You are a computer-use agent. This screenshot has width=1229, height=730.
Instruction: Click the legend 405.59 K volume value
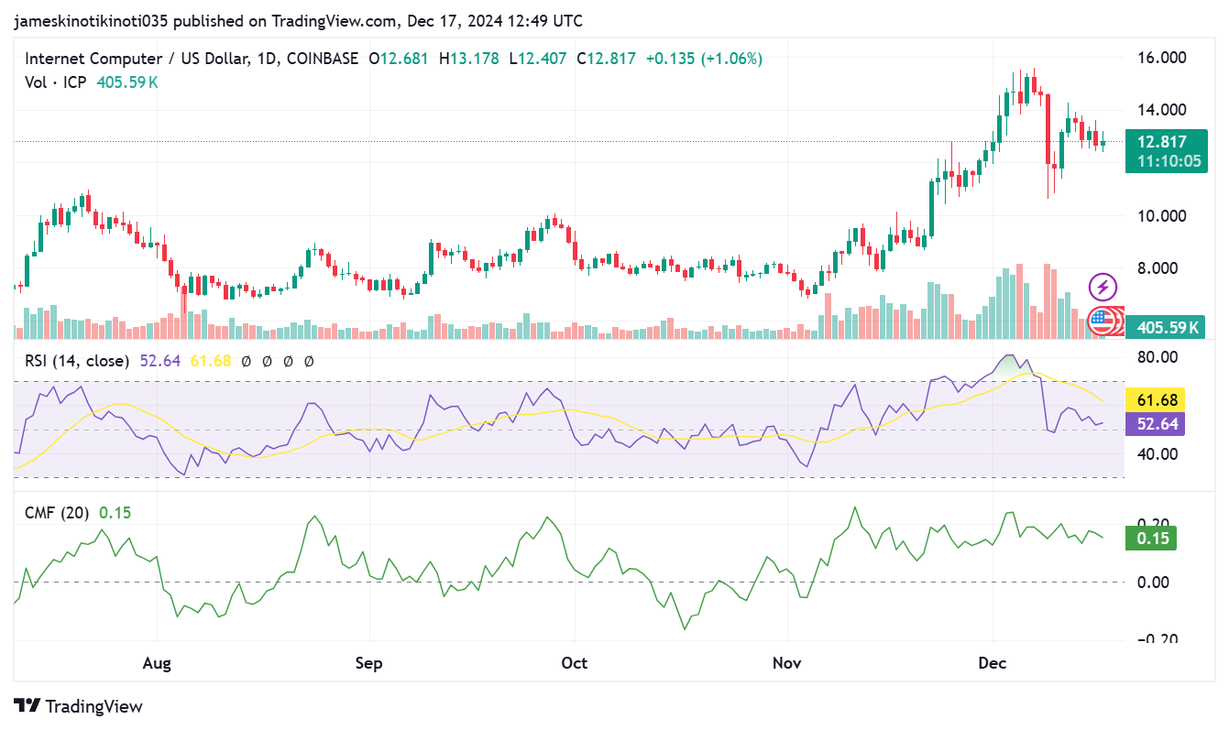point(127,82)
